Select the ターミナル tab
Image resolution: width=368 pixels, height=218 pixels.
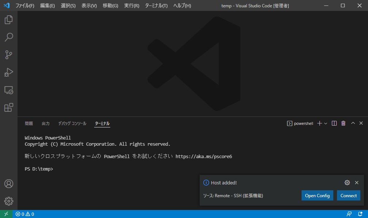[x=102, y=123]
